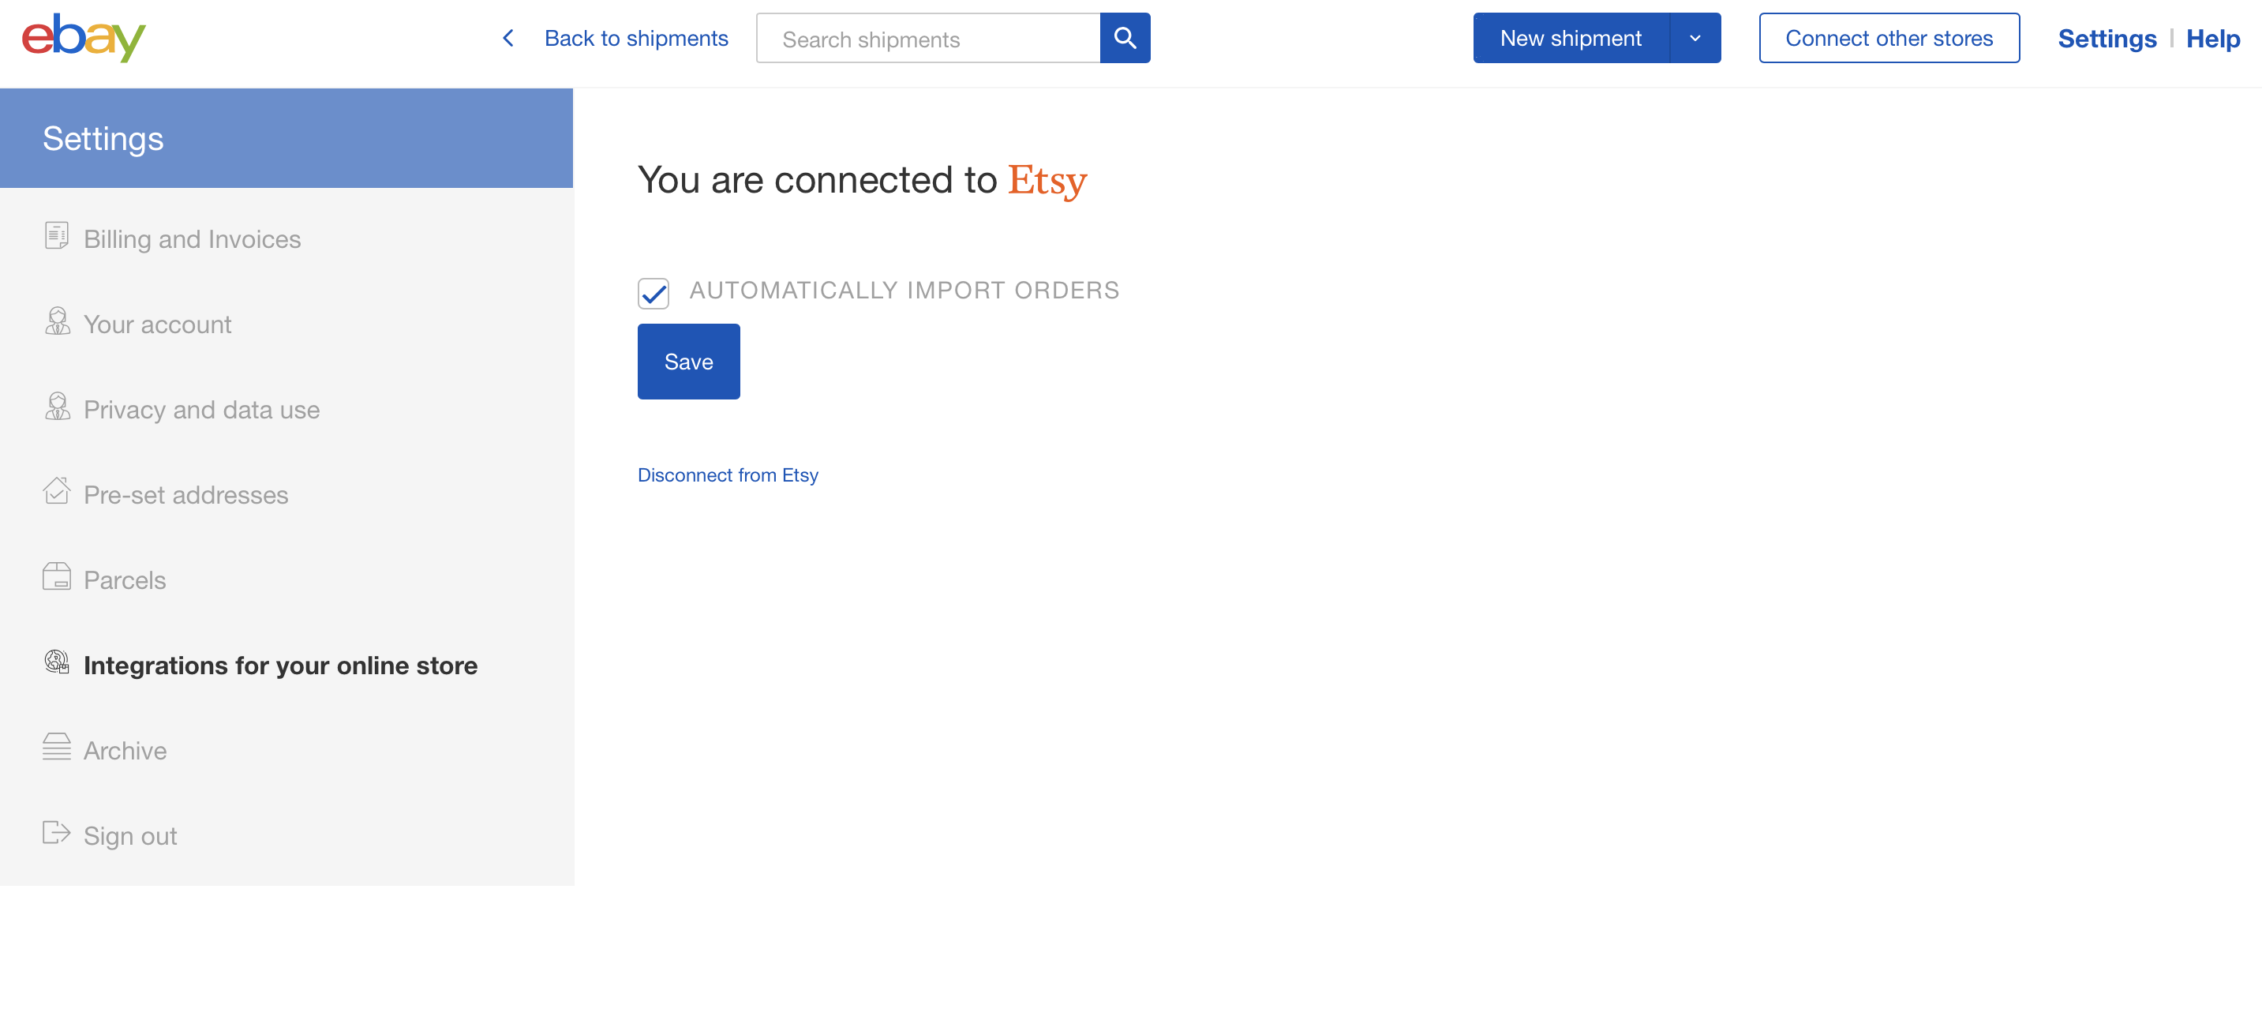This screenshot has height=1020, width=2262.
Task: Click the Pre-set addresses house icon
Action: pyautogui.click(x=57, y=490)
